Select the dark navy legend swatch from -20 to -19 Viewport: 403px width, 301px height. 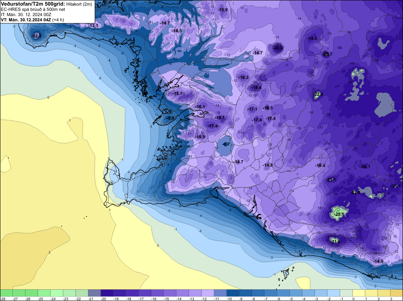[107, 293]
